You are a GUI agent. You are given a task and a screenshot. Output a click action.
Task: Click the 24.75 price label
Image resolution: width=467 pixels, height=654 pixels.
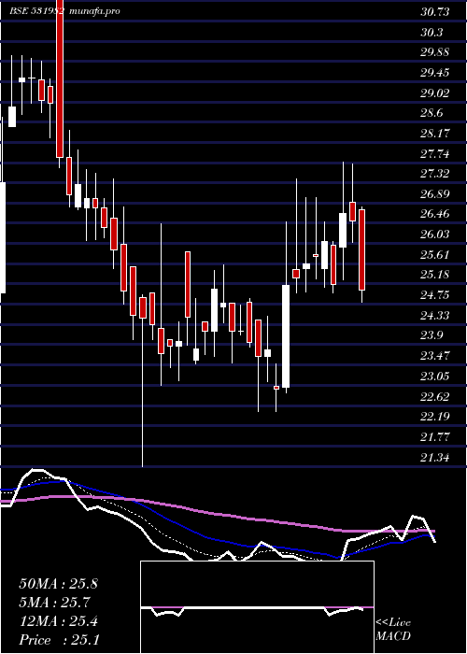click(435, 295)
